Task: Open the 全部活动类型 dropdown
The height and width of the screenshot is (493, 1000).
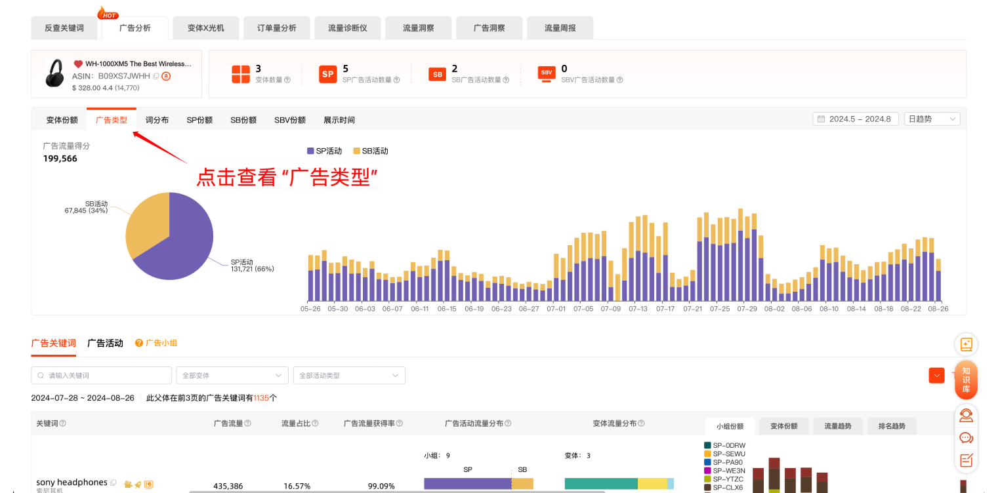Action: click(x=349, y=376)
